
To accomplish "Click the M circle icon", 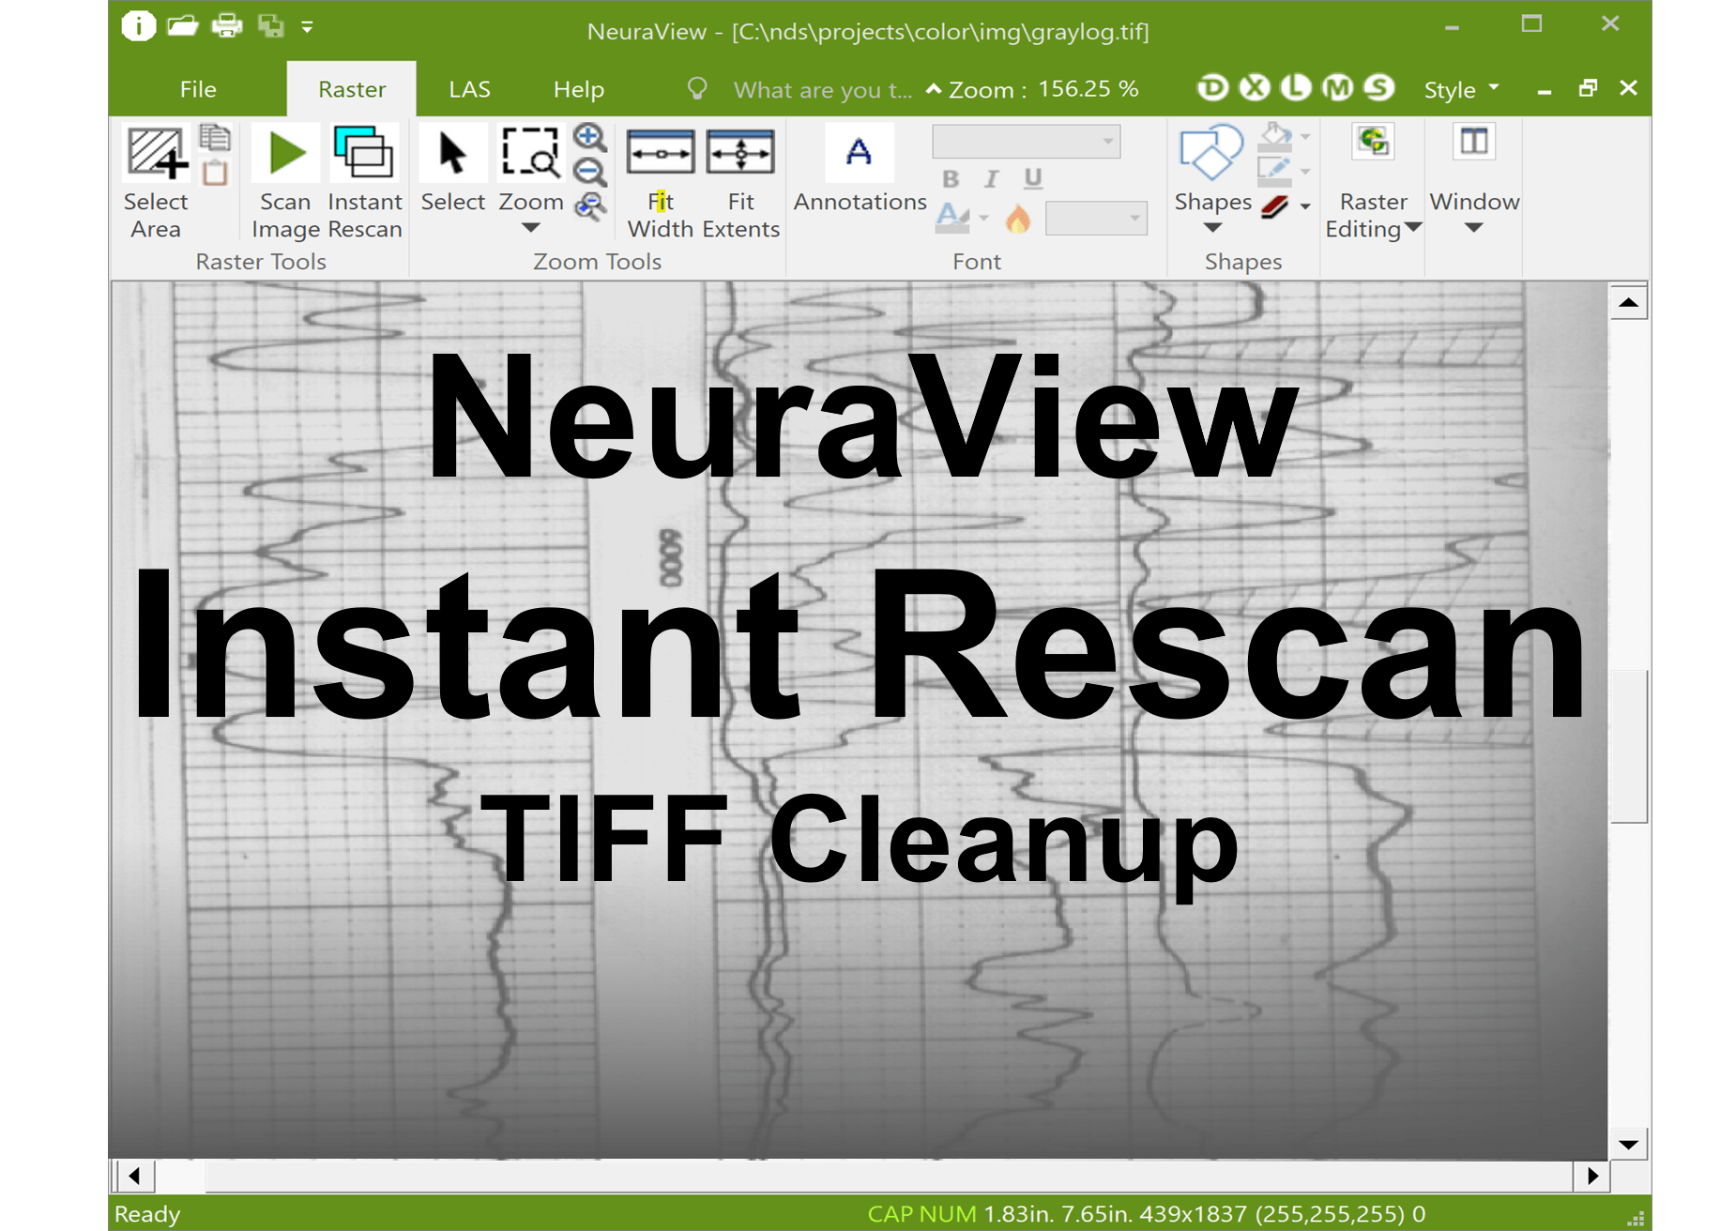I will coord(1337,88).
